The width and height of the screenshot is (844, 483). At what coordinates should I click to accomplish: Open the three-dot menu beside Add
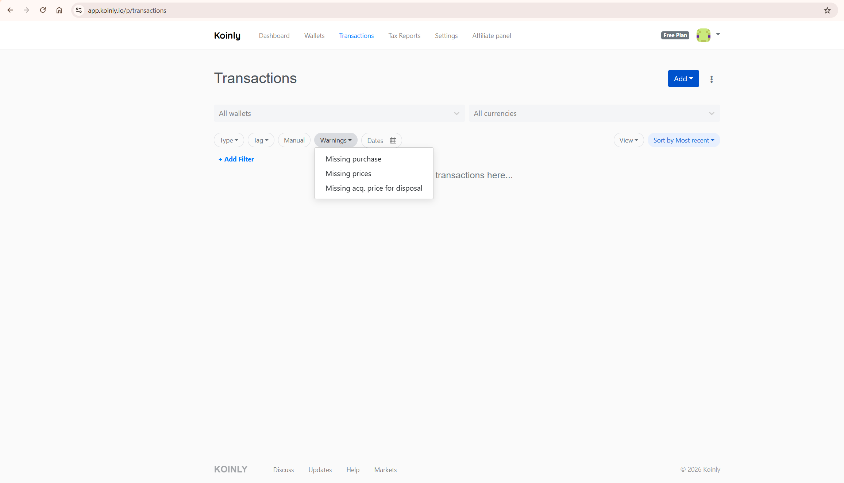711,79
